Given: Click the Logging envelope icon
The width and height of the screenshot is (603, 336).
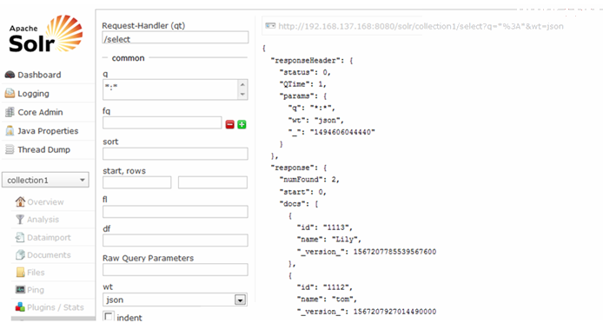Looking at the screenshot, I should (10, 94).
